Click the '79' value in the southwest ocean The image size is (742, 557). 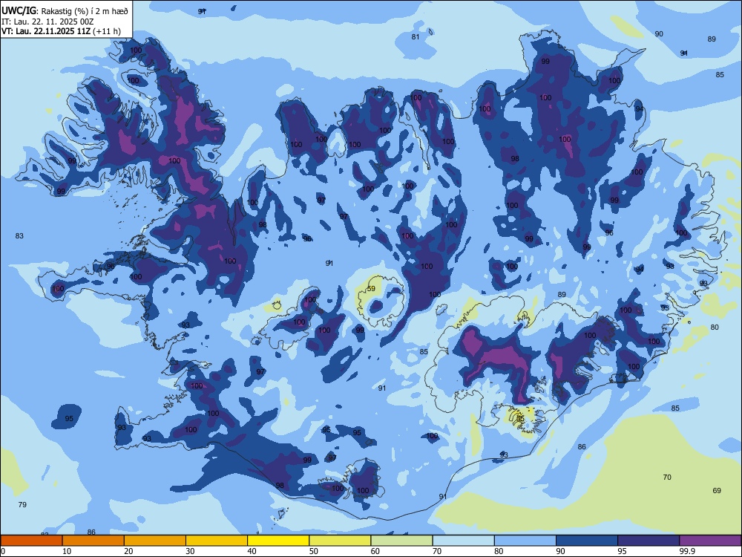point(22,505)
